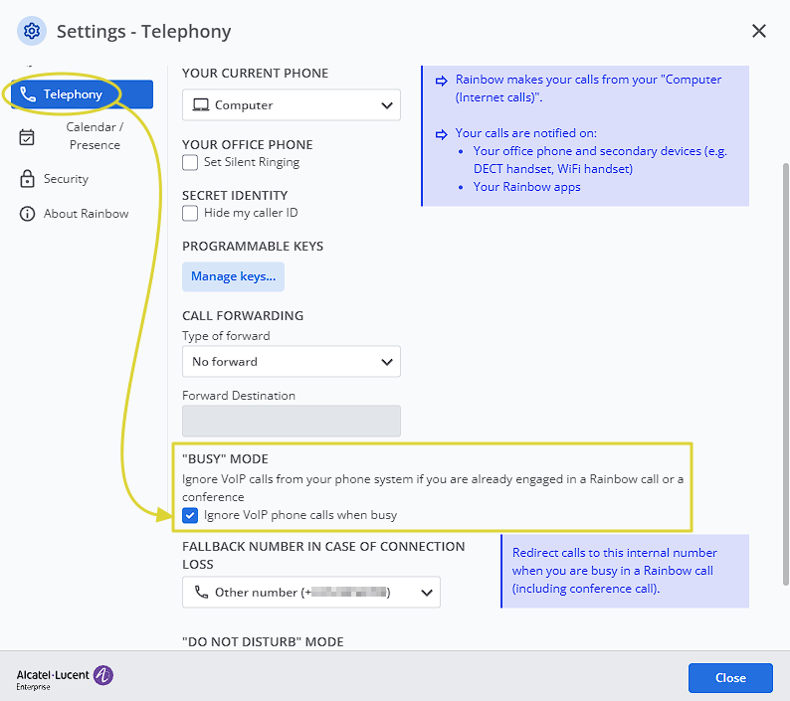Check the Hide my caller ID box
Image resolution: width=790 pixels, height=701 pixels.
tap(190, 213)
